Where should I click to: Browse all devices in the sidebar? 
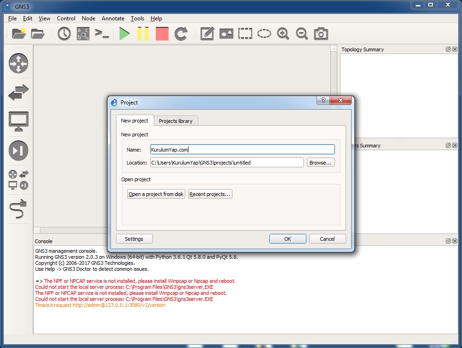pos(18,179)
